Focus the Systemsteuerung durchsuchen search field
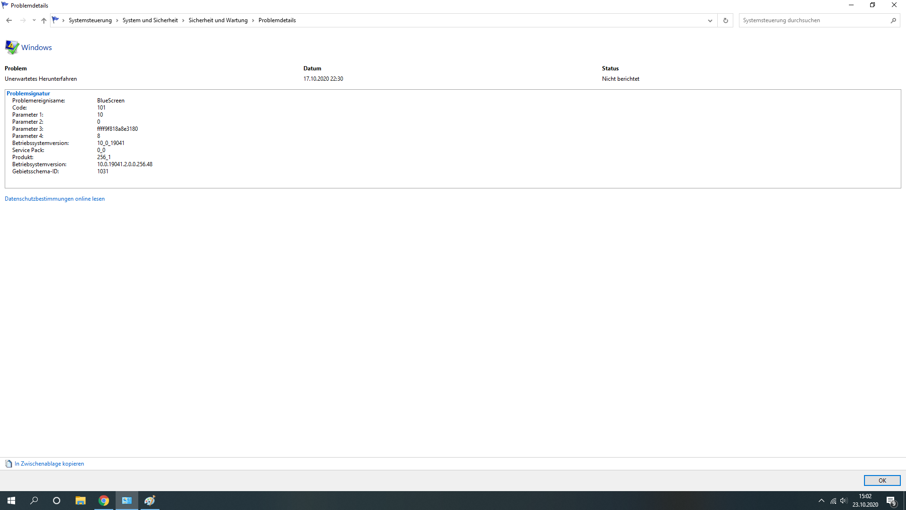The height and width of the screenshot is (510, 906). [x=812, y=20]
